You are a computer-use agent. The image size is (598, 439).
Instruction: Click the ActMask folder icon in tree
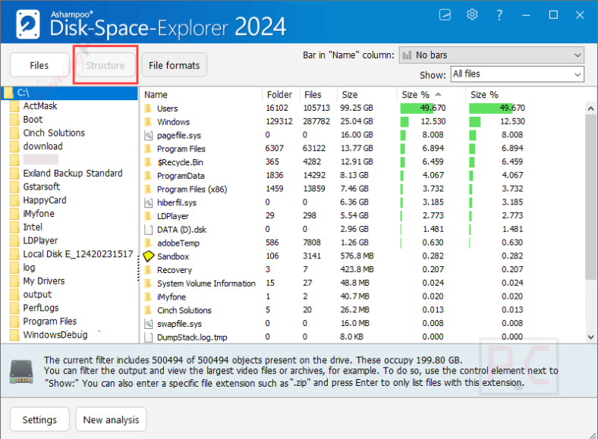point(14,106)
